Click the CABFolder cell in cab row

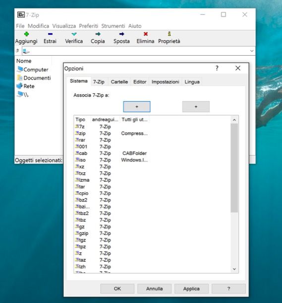pos(134,153)
